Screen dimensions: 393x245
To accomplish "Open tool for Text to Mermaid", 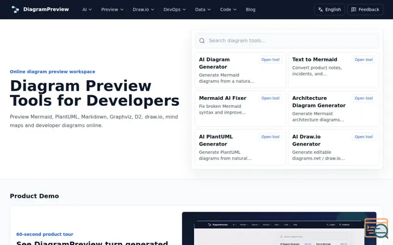I will (x=364, y=60).
